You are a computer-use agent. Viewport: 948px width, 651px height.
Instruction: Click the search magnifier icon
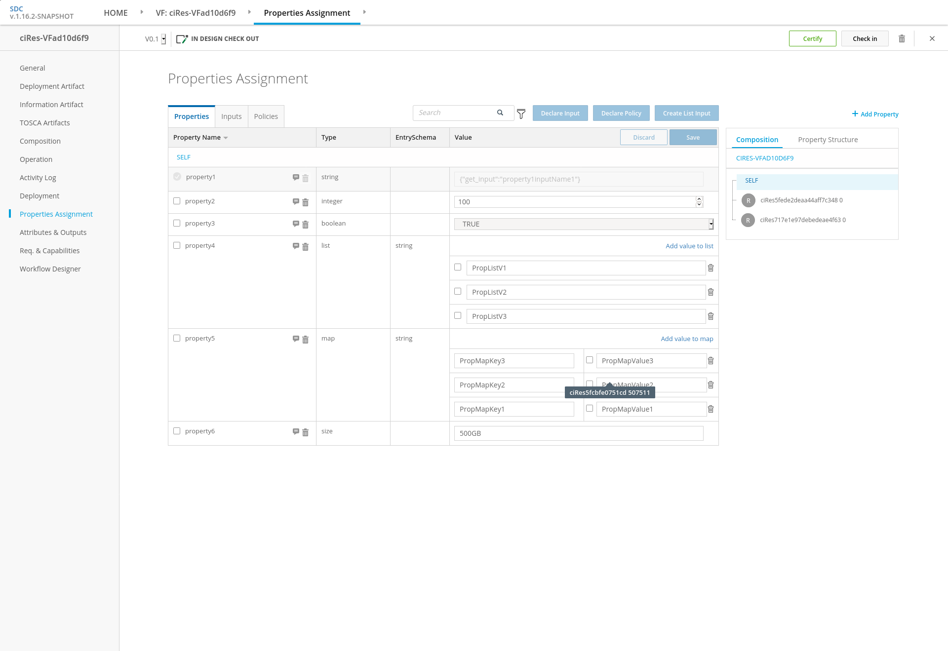(x=500, y=113)
